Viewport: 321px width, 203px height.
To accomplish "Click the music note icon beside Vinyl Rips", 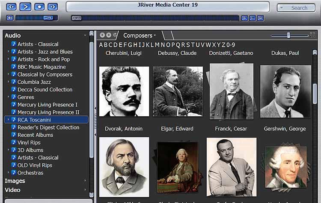I will (14, 142).
